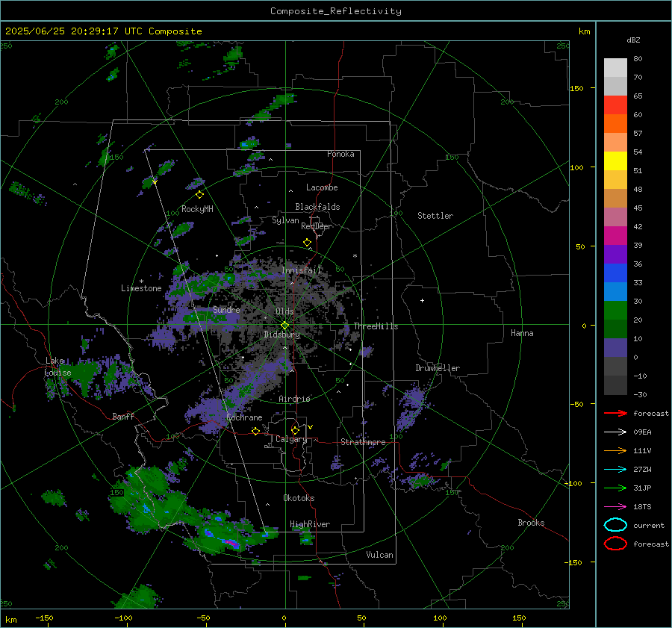Click the asterisk marker above Limestone
The height and width of the screenshot is (628, 672).
click(x=141, y=282)
